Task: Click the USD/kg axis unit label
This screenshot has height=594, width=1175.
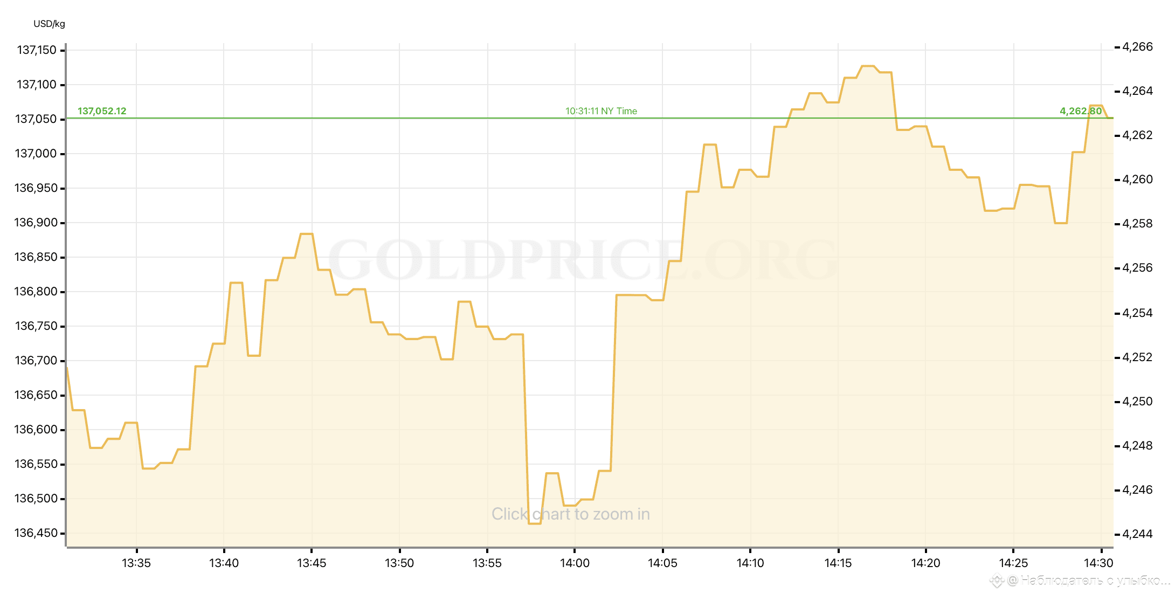Action: (x=49, y=24)
